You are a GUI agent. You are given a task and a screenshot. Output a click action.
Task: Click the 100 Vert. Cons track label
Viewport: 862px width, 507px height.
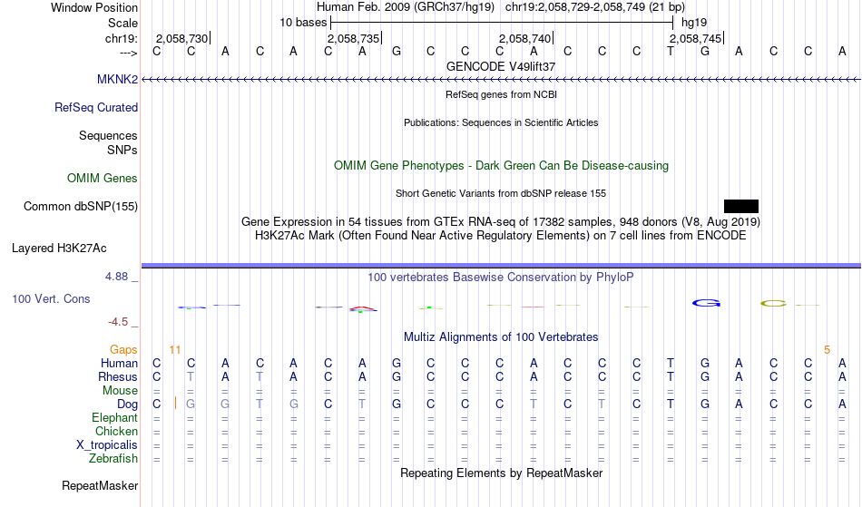pos(51,299)
